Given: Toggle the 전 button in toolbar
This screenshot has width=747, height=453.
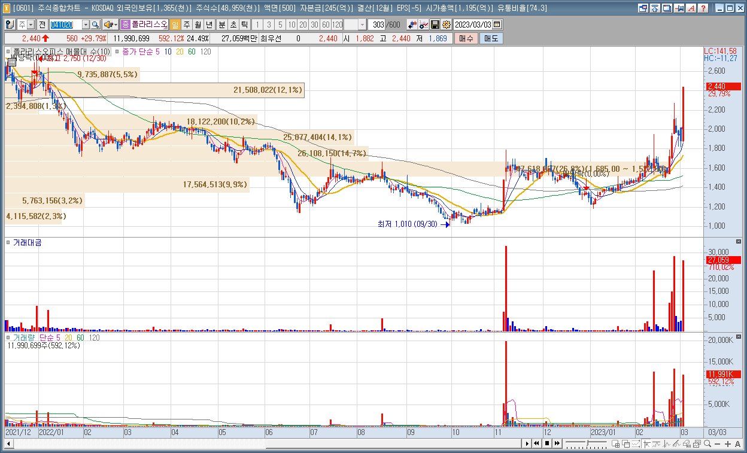Looking at the screenshot, I should (42, 25).
